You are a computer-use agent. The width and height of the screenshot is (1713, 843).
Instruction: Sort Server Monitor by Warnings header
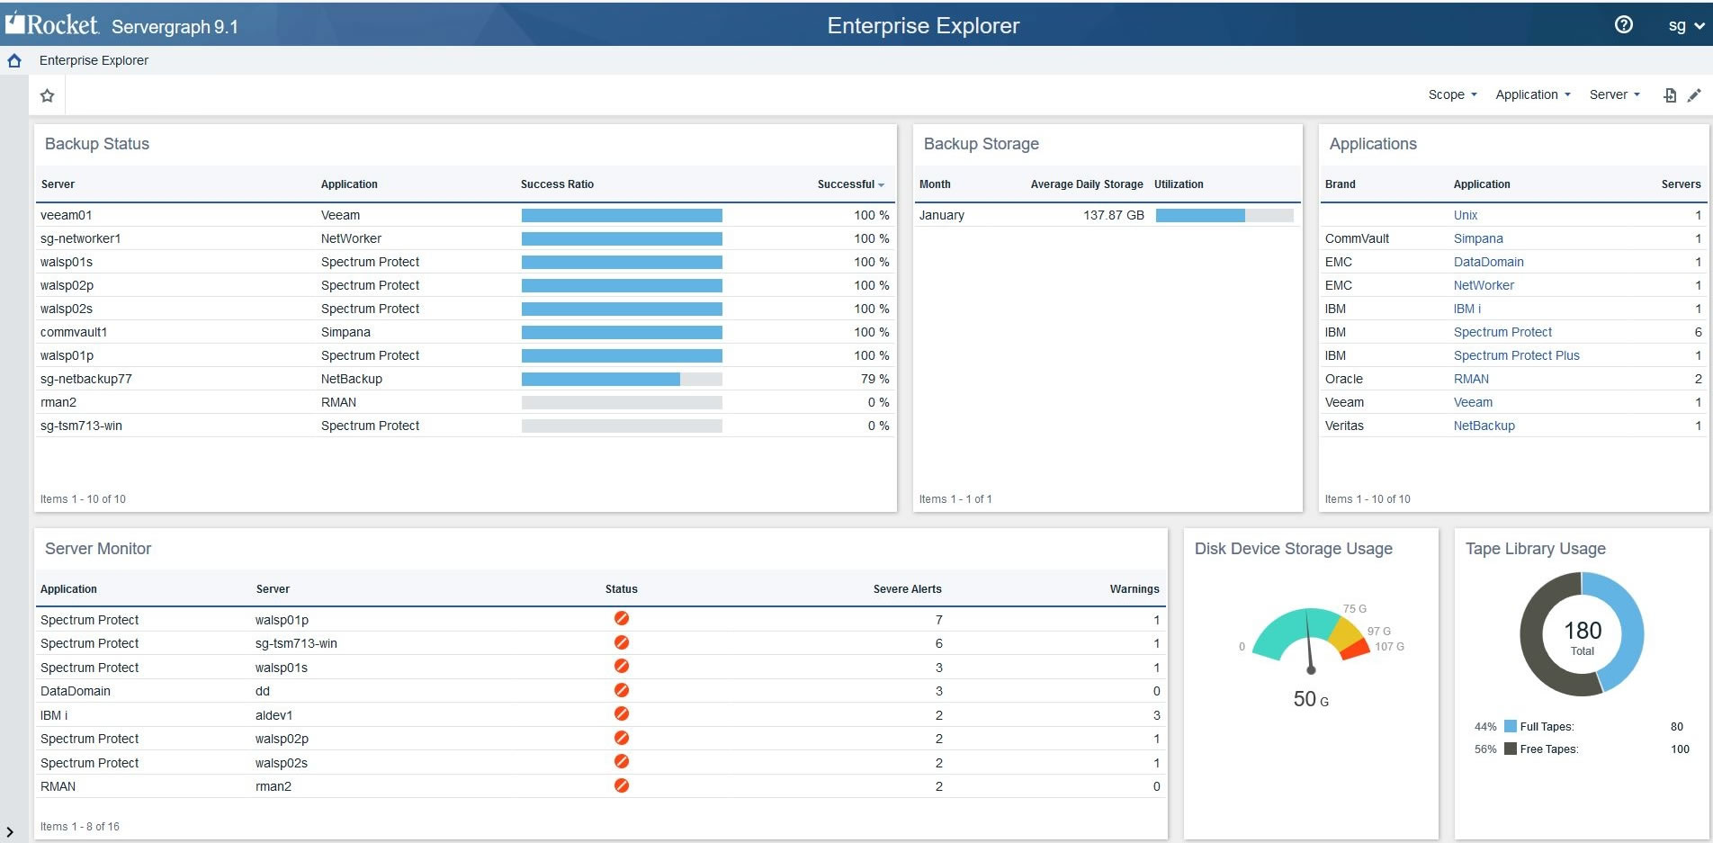point(1135,589)
